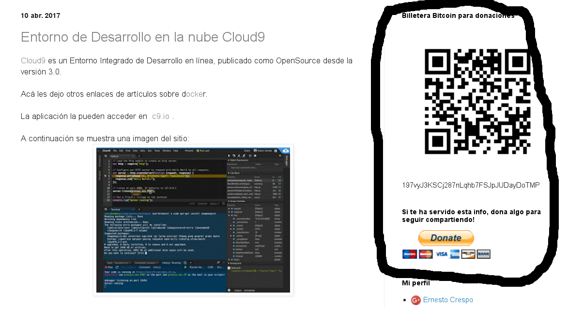
Task: Click the 'Billetera Bitcoin para donaciones' heading
Action: [x=458, y=15]
